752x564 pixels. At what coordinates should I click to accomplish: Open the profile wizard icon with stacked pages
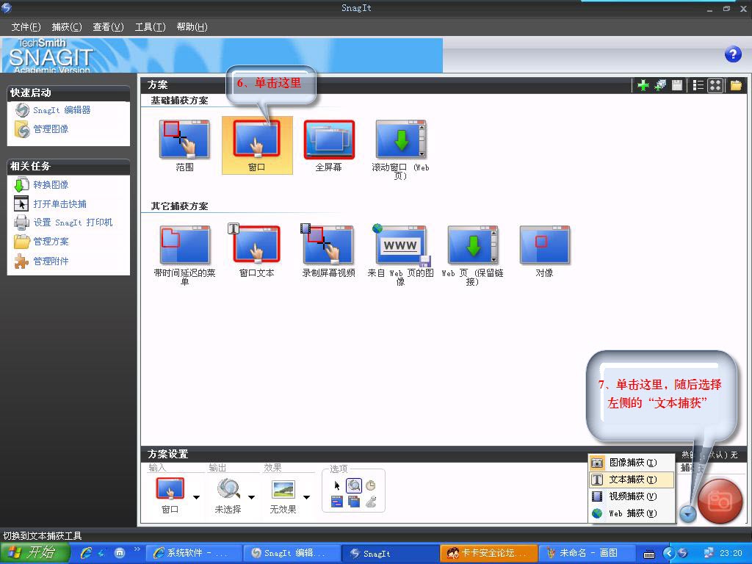coord(660,85)
